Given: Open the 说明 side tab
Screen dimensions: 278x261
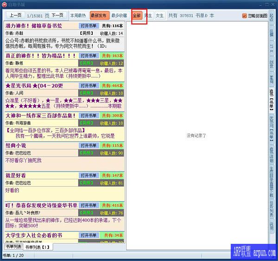Looking at the screenshot, I should (x=271, y=226).
